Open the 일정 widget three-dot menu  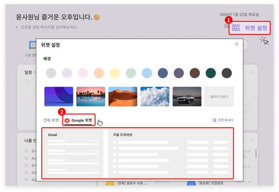coord(253,73)
